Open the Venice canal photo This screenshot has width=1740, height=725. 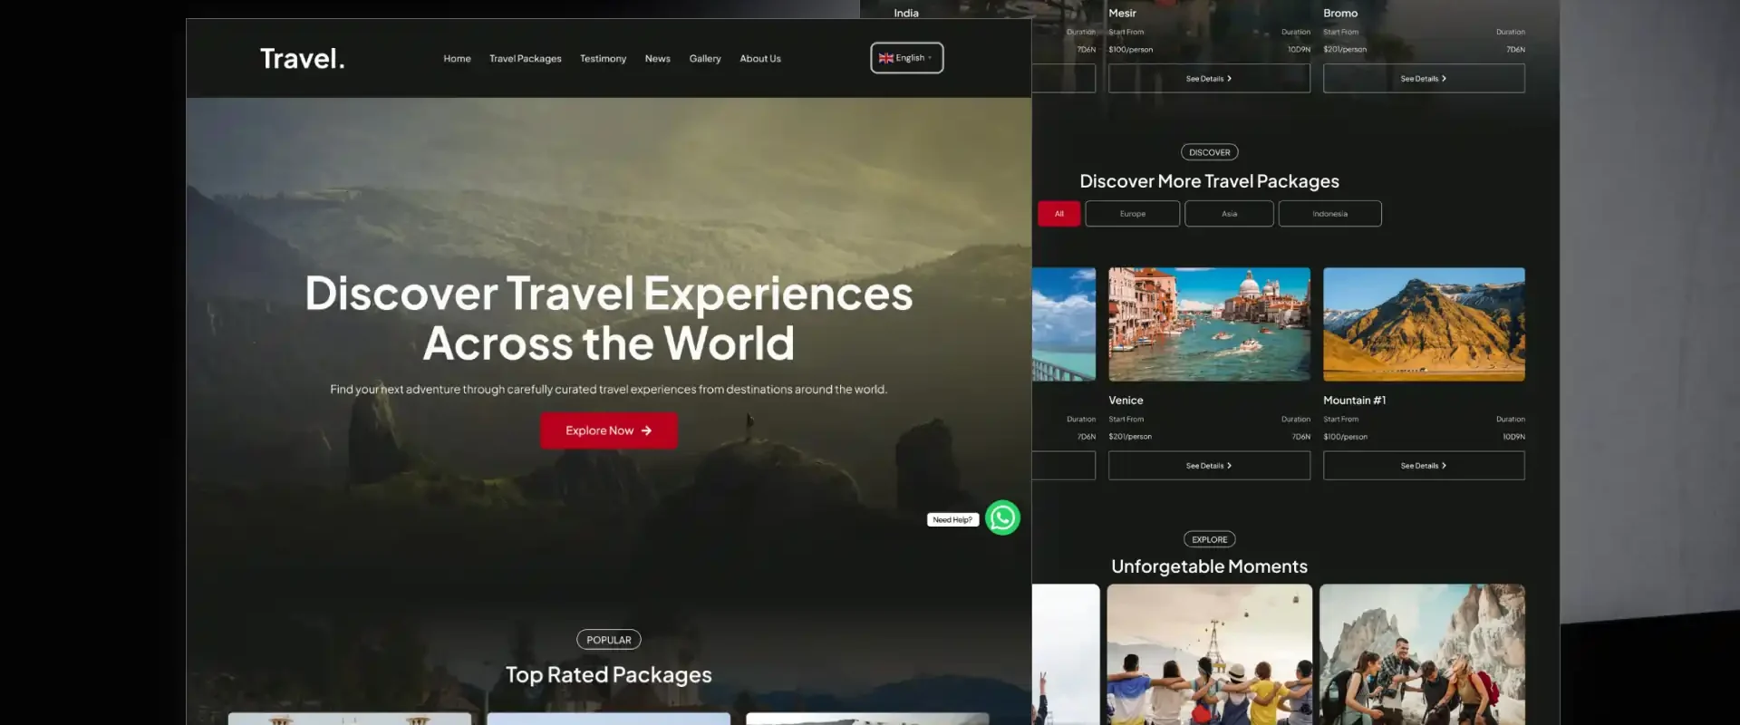pyautogui.click(x=1209, y=324)
